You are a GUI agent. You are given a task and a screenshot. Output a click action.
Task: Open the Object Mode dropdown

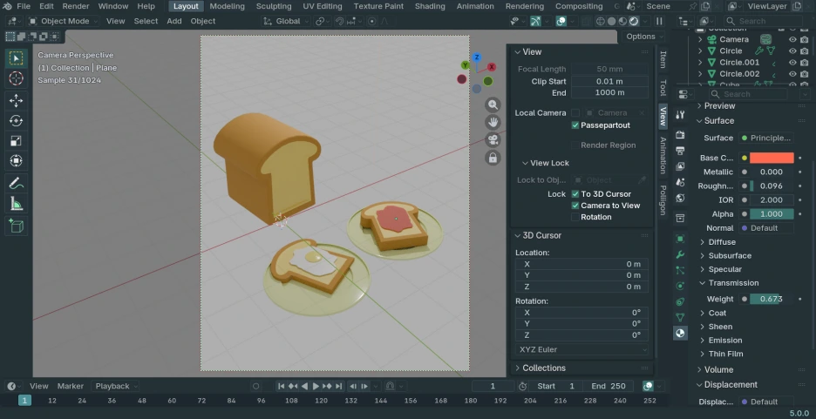point(63,21)
